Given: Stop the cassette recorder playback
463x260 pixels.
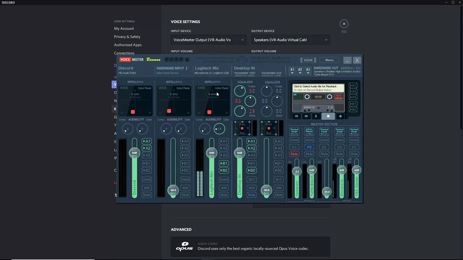Looking at the screenshot, I should [328, 116].
